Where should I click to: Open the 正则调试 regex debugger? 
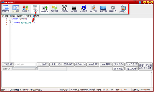tap(25, 9)
